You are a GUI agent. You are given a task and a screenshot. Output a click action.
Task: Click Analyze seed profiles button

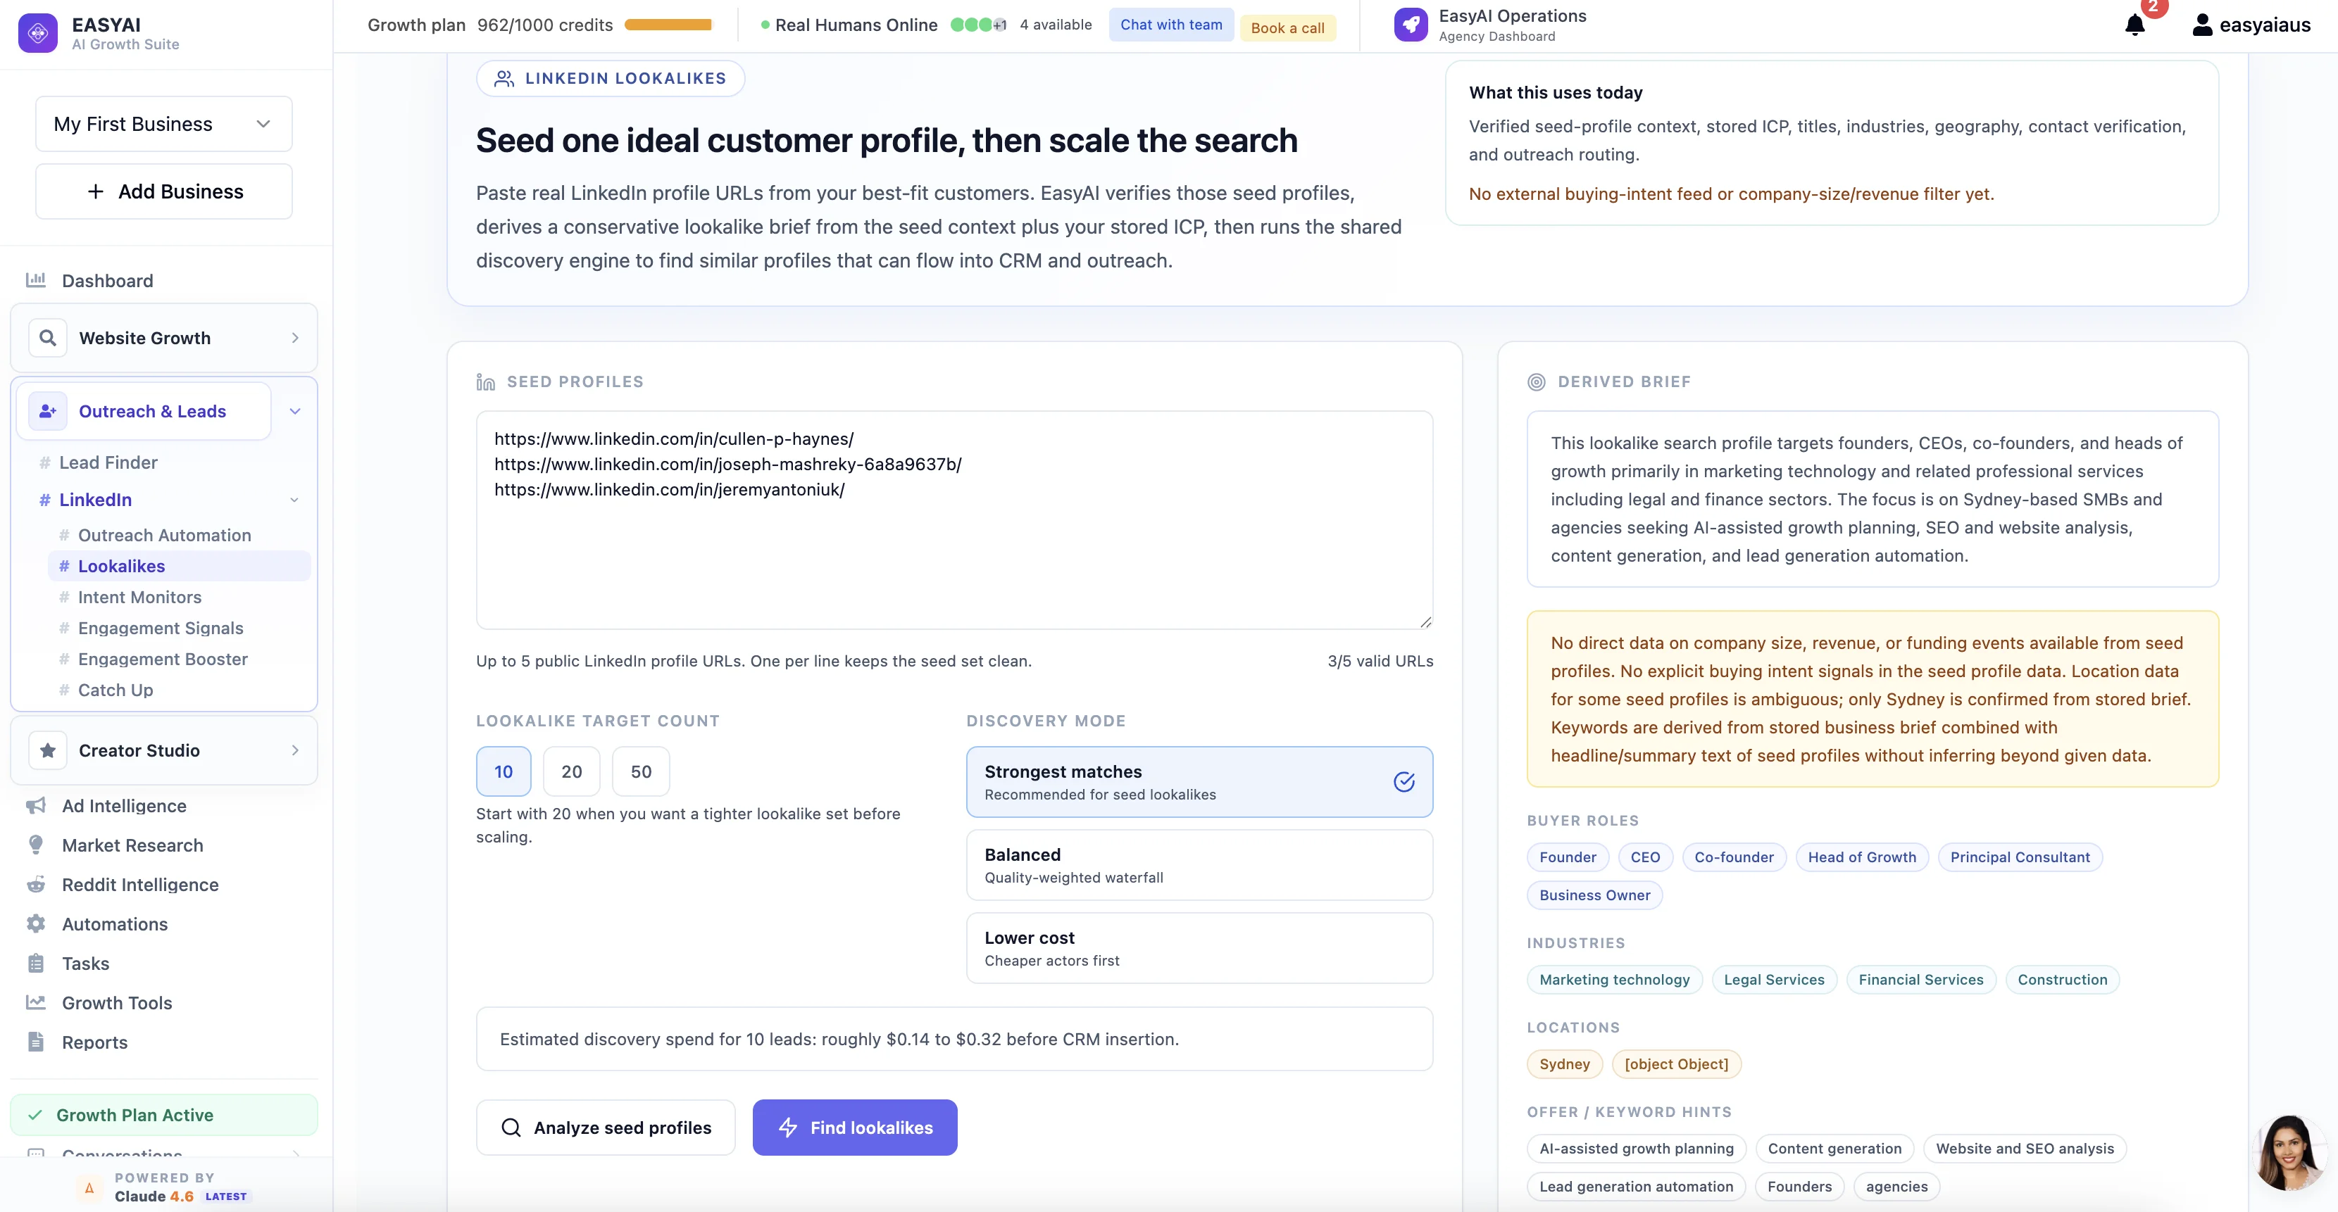point(606,1128)
